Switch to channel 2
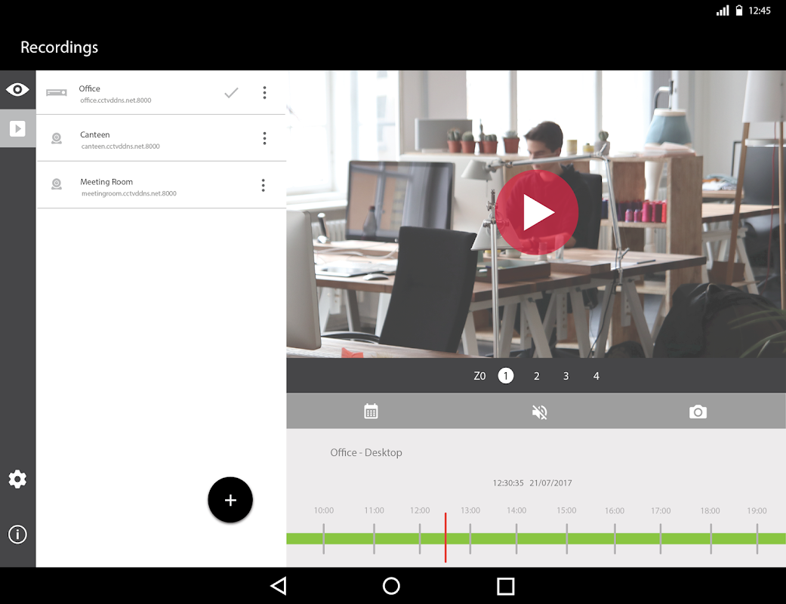 pyautogui.click(x=536, y=376)
